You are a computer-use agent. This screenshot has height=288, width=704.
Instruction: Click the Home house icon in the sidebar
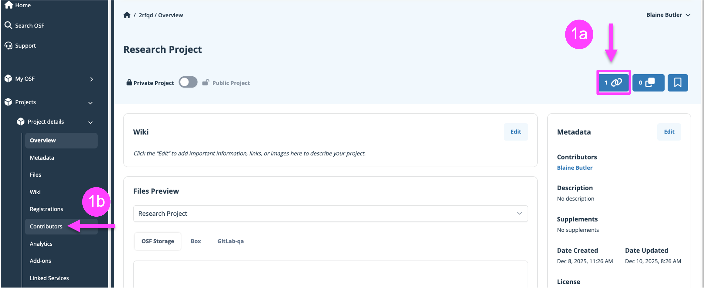(9, 5)
